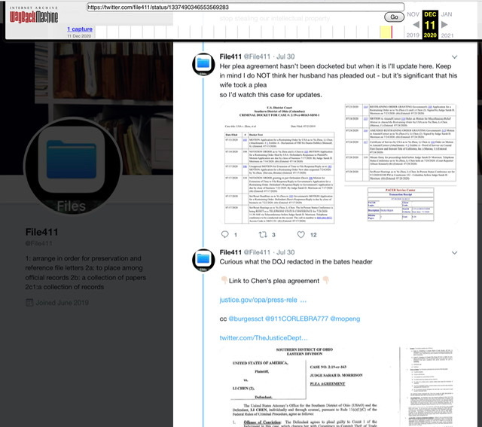This screenshot has height=427, width=482.
Task: Click the Wayback URL input field
Action: tap(246, 7)
